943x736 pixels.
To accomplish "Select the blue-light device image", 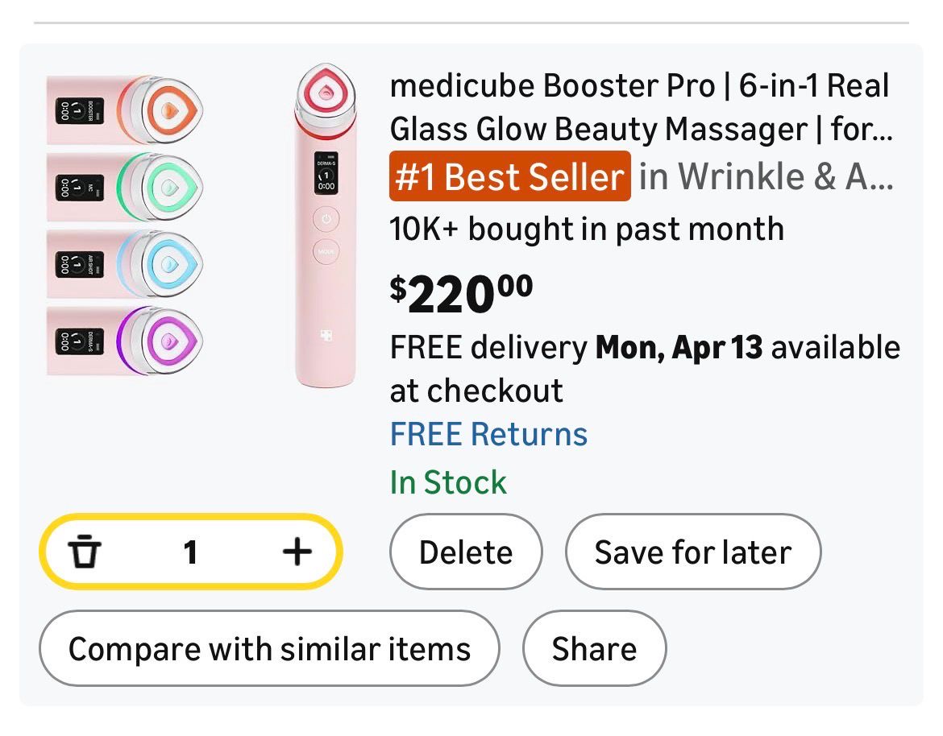I will click(x=126, y=263).
